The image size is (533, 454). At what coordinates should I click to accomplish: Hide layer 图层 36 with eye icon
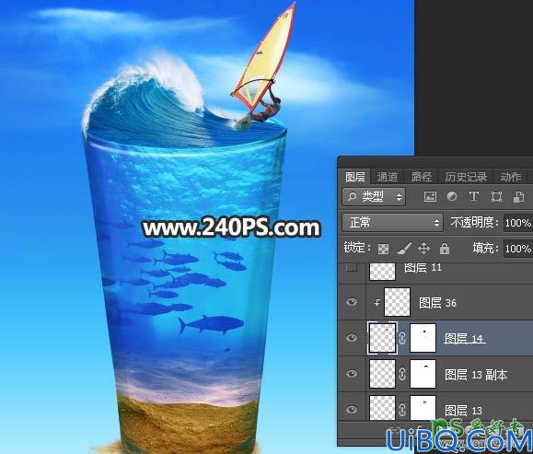[x=352, y=302]
